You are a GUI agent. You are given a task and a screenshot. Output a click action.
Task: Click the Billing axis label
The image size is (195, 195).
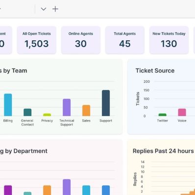click(x=8, y=121)
